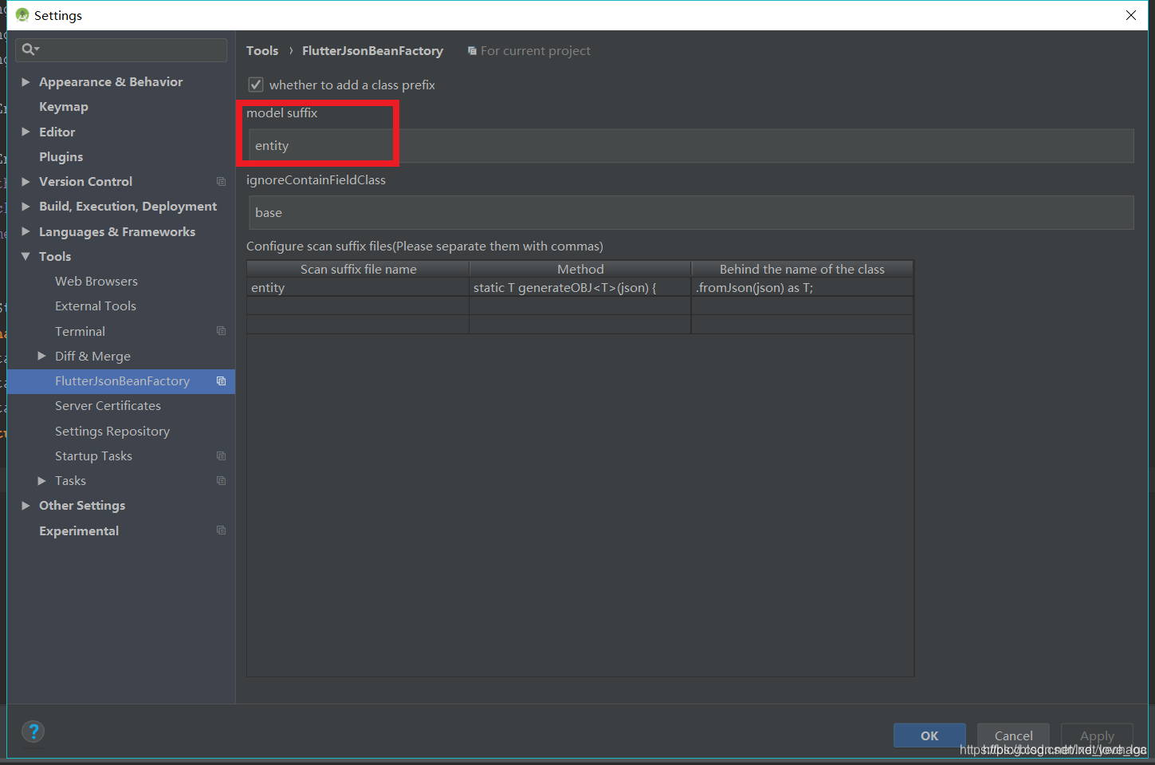The width and height of the screenshot is (1155, 765).
Task: Select Experimental settings item
Action: 79,531
